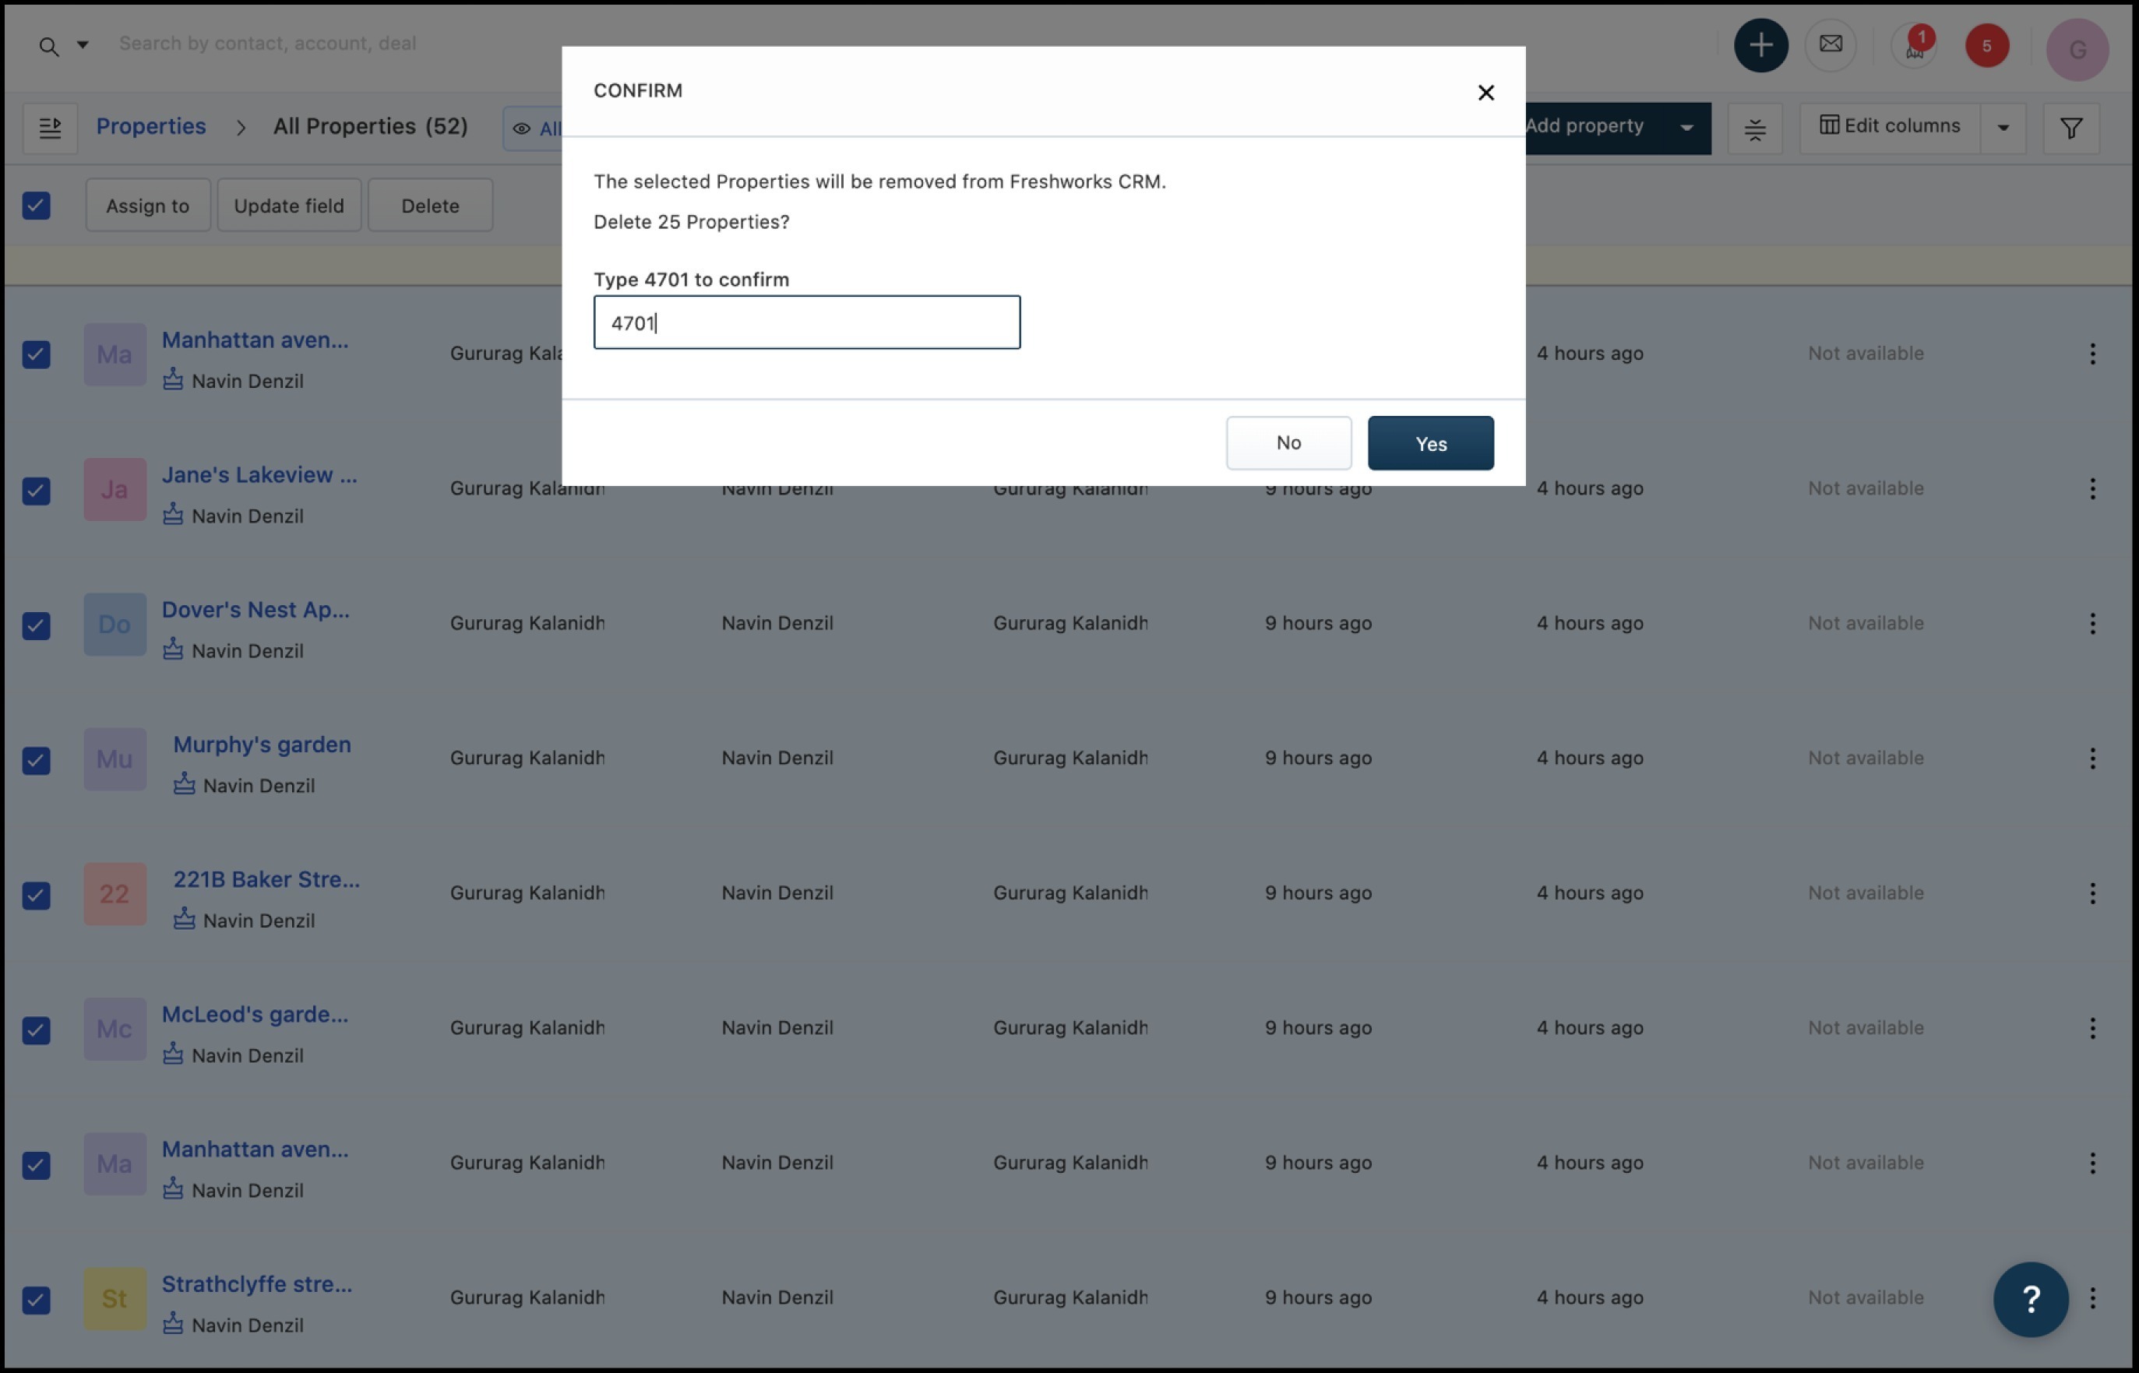Open the quick add plus icon

coord(1760,45)
